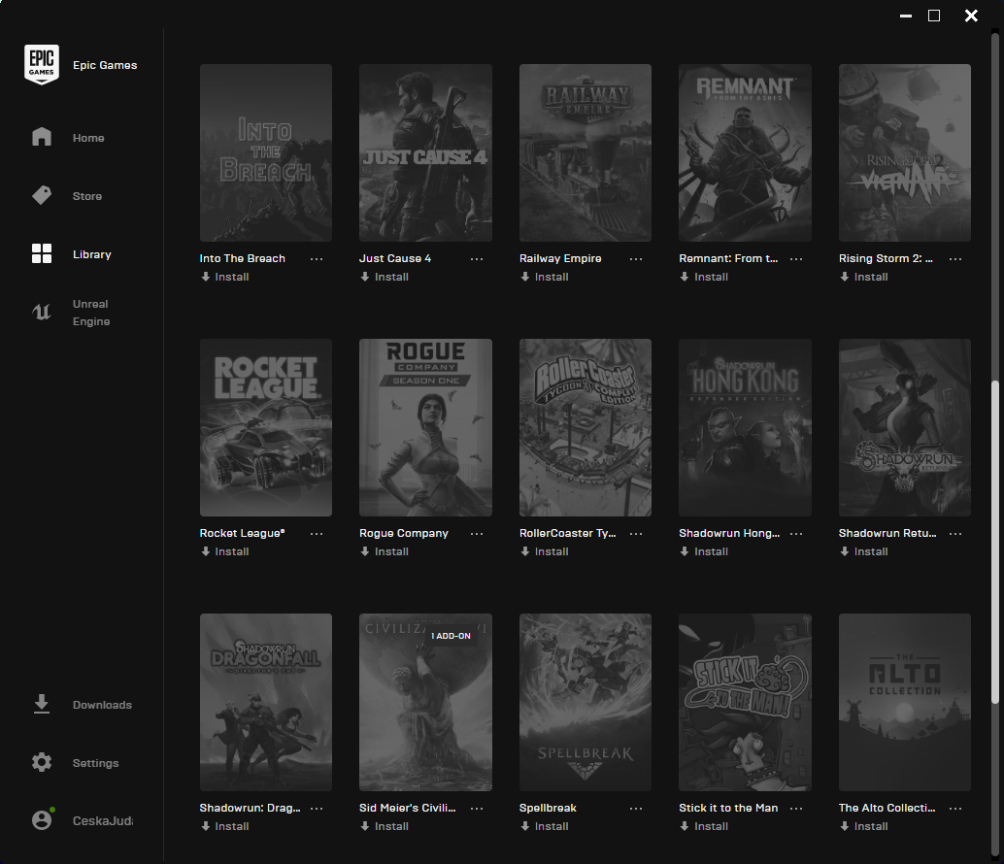Viewport: 1004px width, 864px height.
Task: Open the Rogue Company cover thumbnail
Action: tap(426, 427)
